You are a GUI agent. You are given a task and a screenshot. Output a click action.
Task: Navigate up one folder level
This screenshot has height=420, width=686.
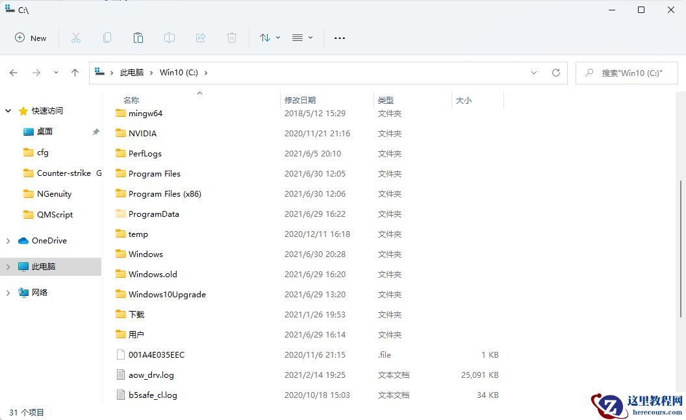(x=75, y=73)
